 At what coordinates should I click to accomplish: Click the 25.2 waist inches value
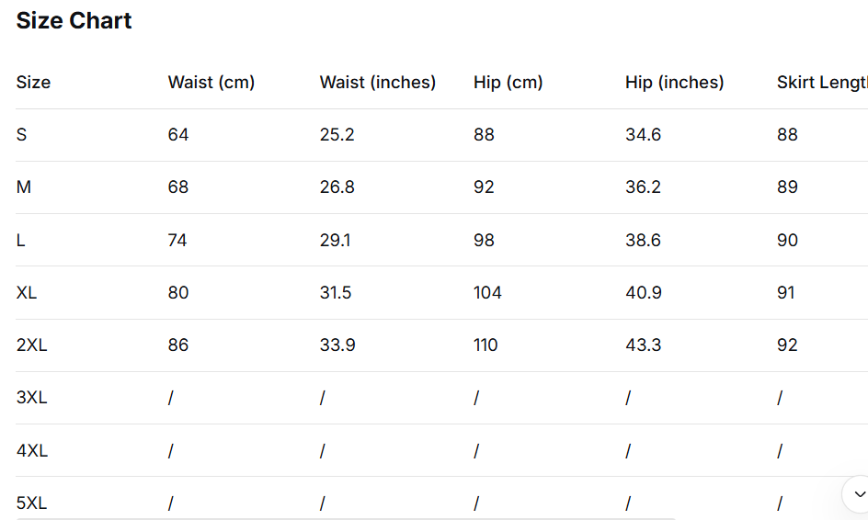(x=337, y=135)
